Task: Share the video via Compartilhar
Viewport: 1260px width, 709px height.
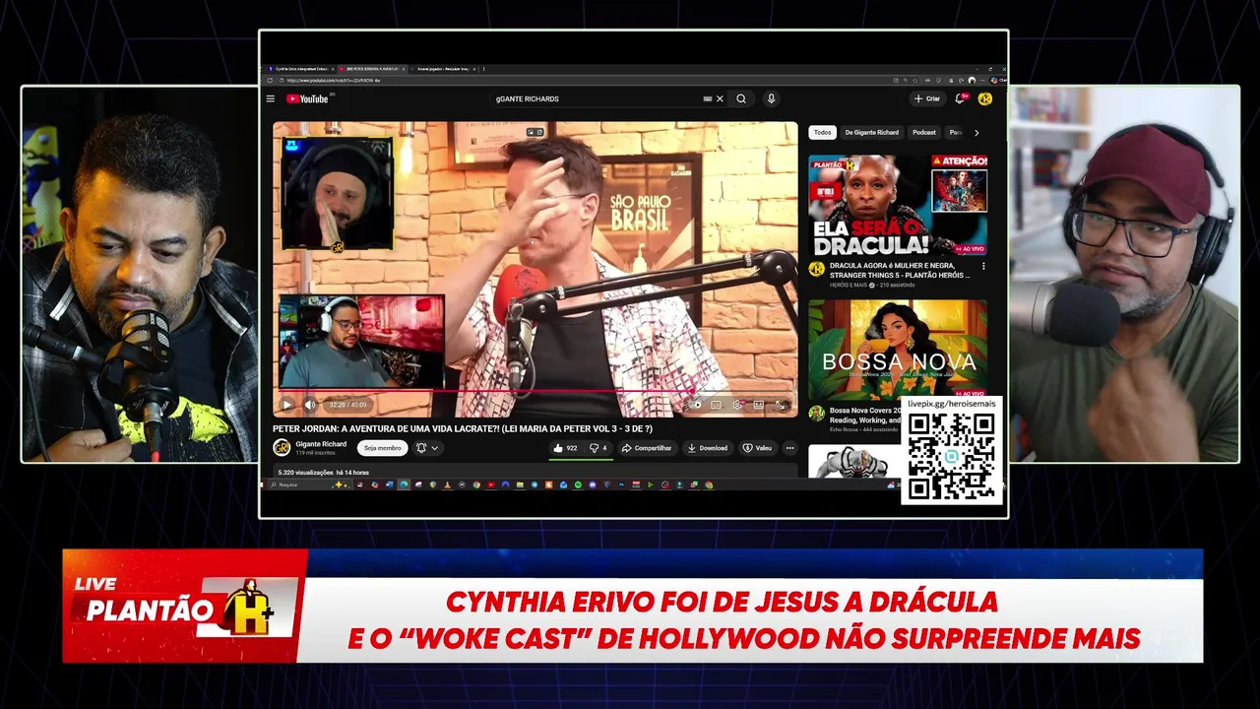Action: click(647, 448)
